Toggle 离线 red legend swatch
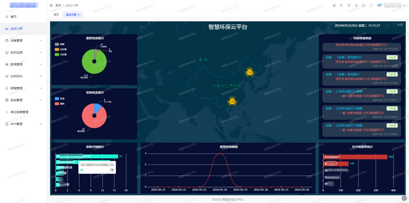This screenshot has width=409, height=203. [57, 104]
